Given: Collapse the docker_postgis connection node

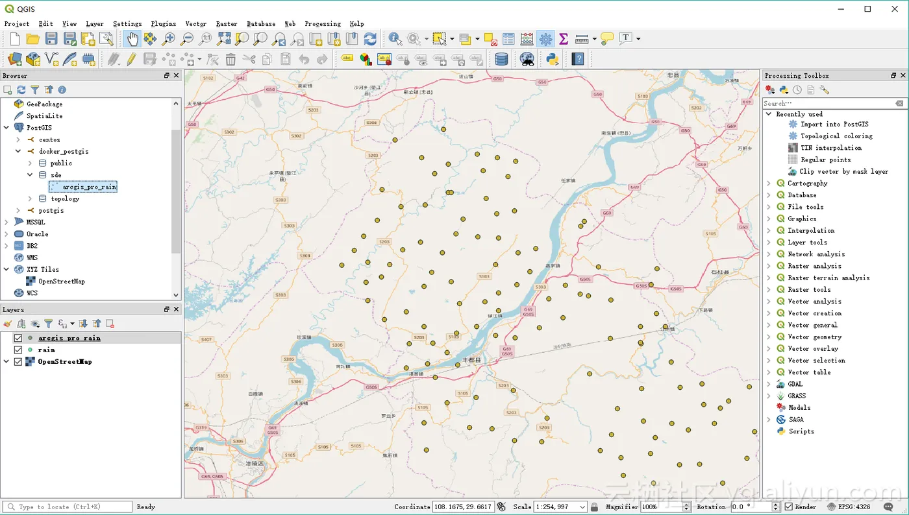Looking at the screenshot, I should pyautogui.click(x=18, y=151).
